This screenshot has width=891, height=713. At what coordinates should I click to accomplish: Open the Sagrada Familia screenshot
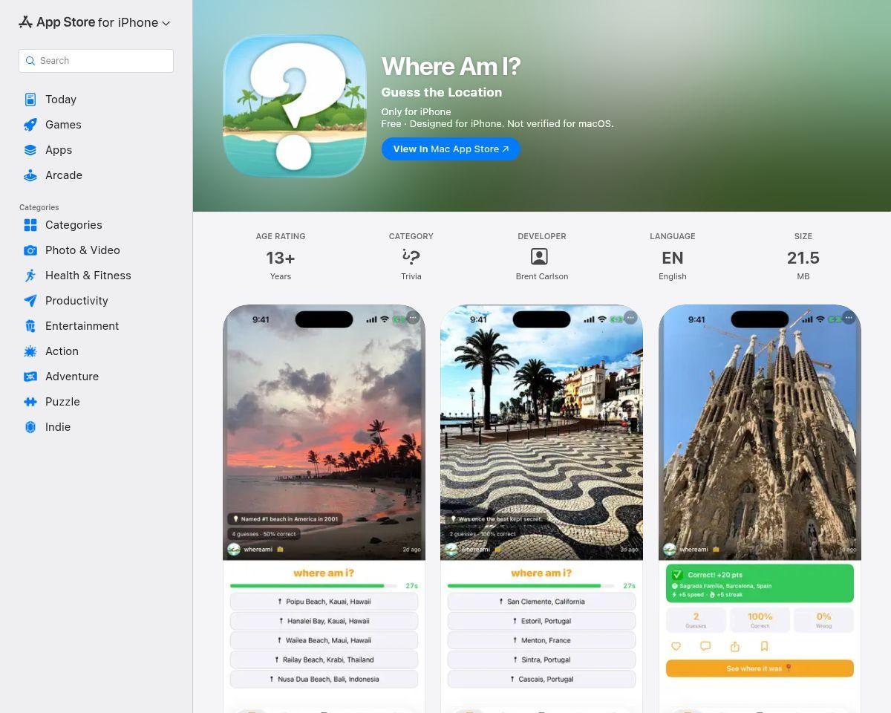pos(760,509)
